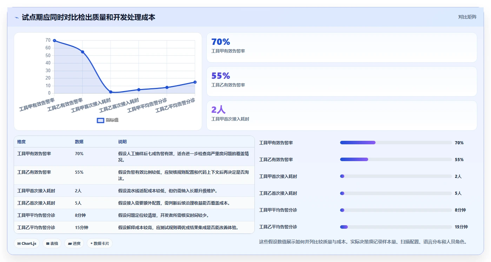Viewport: 491px width, 262px height.
Task: Click the Chart.js chip
Action: tap(27, 243)
